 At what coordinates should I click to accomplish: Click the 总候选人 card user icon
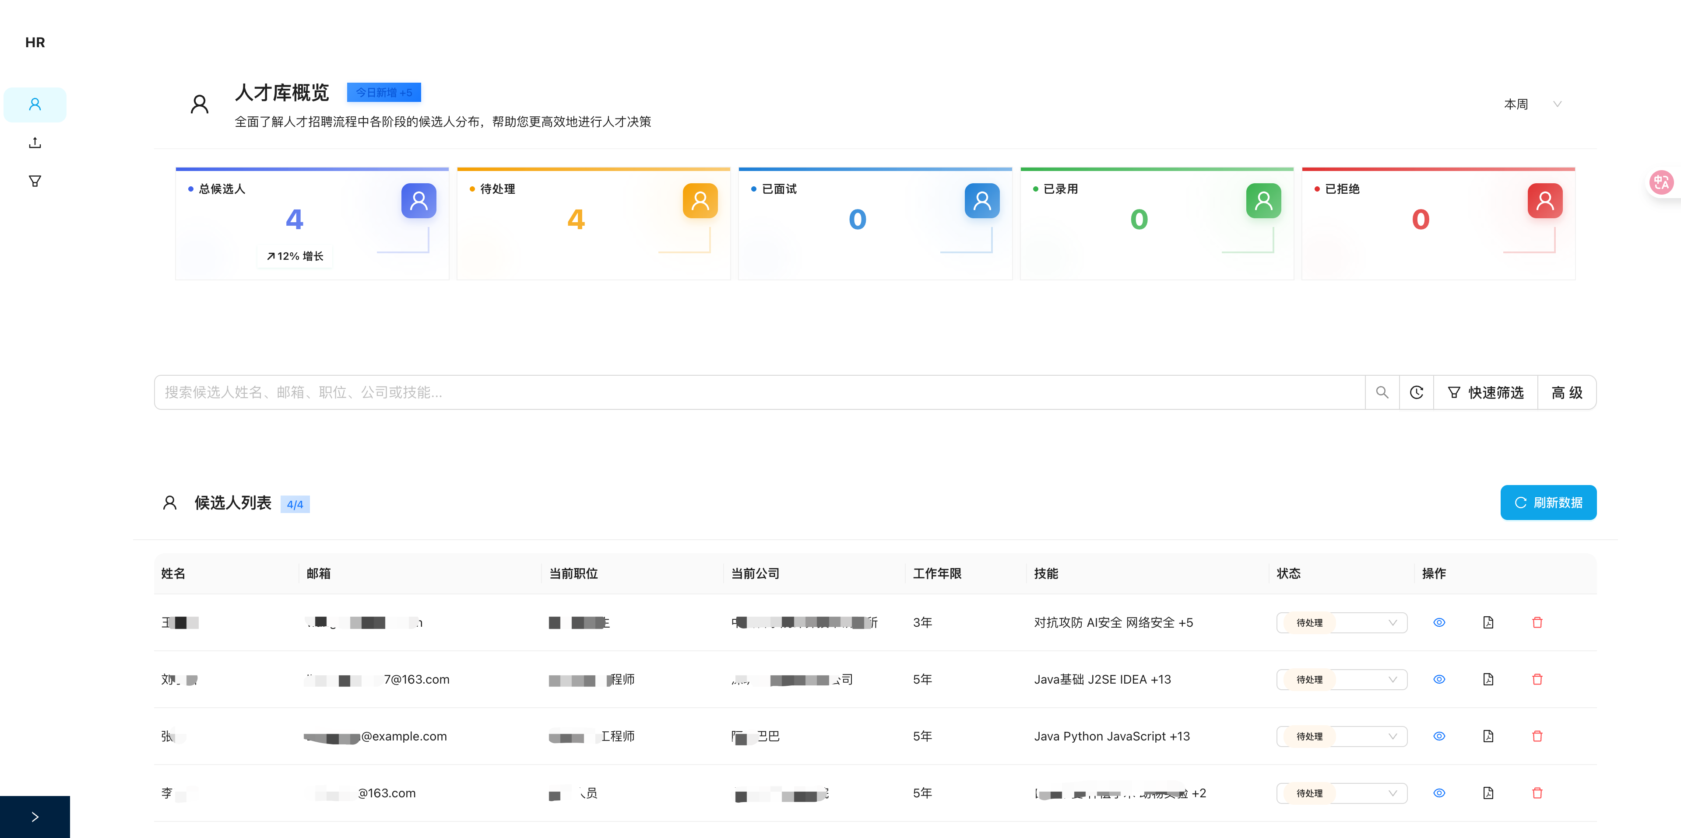coord(418,201)
